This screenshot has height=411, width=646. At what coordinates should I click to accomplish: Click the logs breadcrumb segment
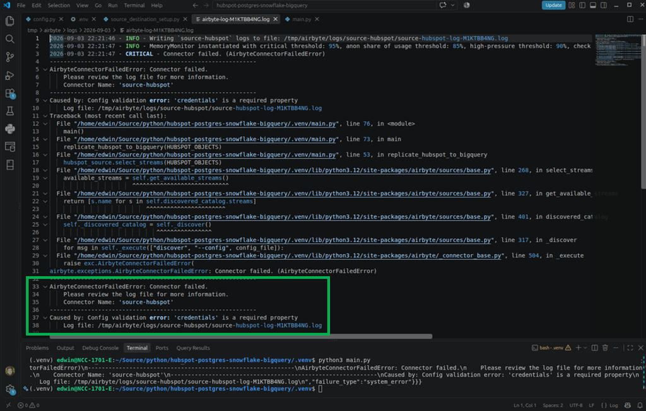(x=72, y=30)
